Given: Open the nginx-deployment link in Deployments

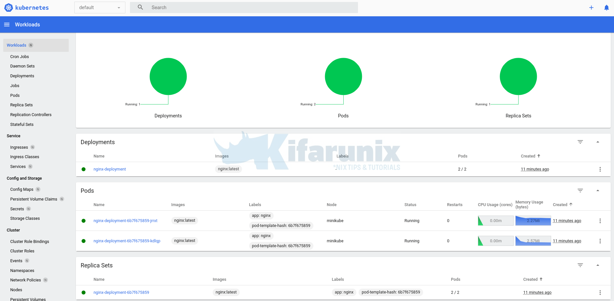Looking at the screenshot, I should click(109, 169).
